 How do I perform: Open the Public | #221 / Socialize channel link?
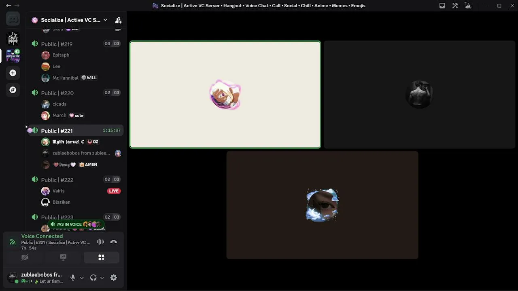point(55,242)
